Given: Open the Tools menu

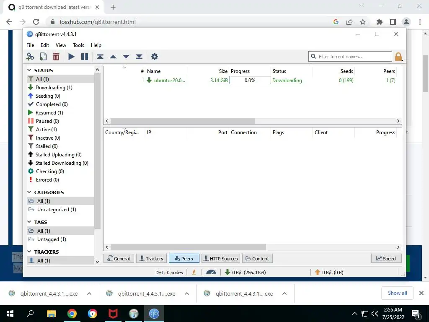Looking at the screenshot, I should (78, 45).
